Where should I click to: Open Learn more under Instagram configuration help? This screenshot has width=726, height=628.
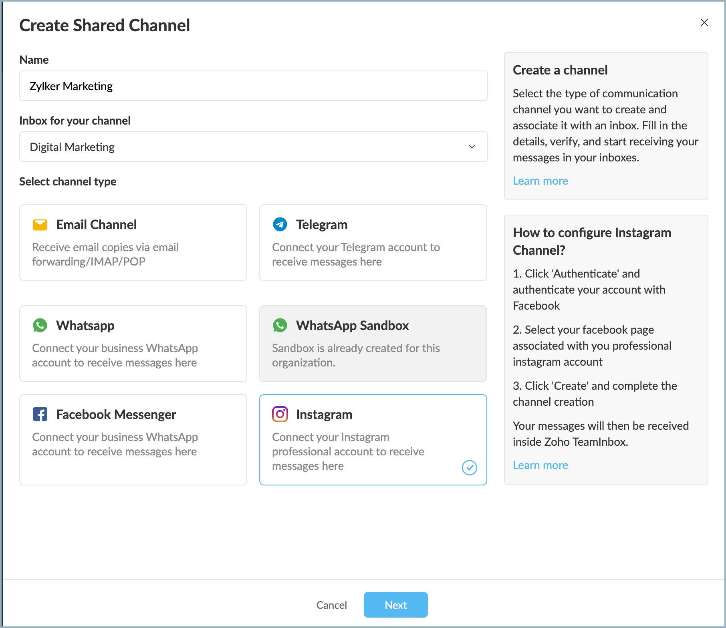(540, 465)
